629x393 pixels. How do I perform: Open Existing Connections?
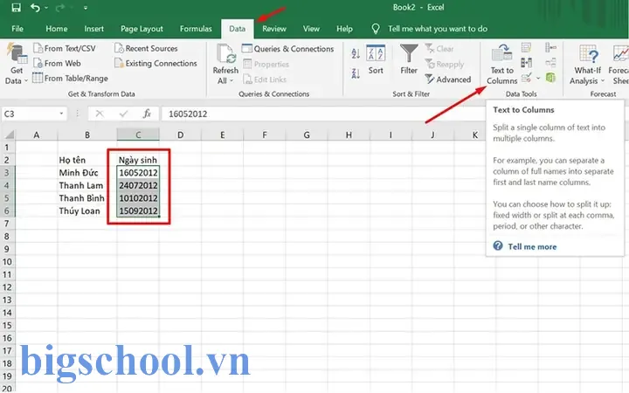156,64
